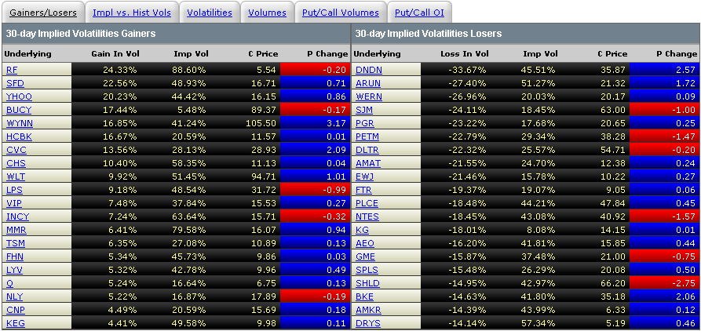Click the NTES underlying link

coord(367,216)
